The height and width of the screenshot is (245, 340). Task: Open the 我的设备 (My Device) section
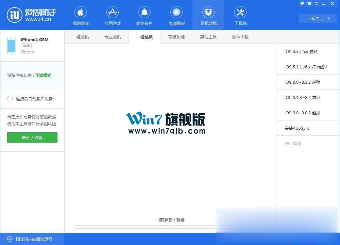[x=81, y=16]
